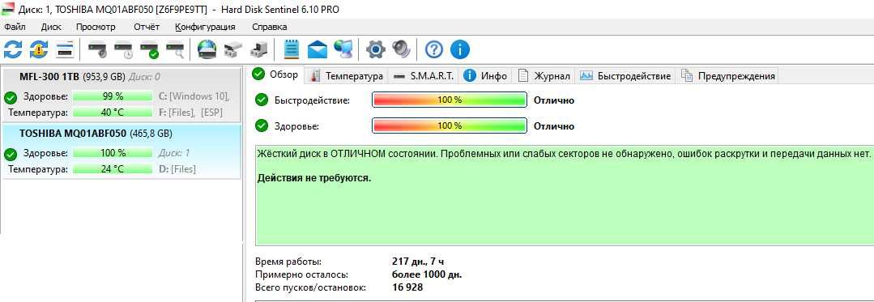Click the disk icon with clock
Screen dimensions: 874x302
click(124, 50)
